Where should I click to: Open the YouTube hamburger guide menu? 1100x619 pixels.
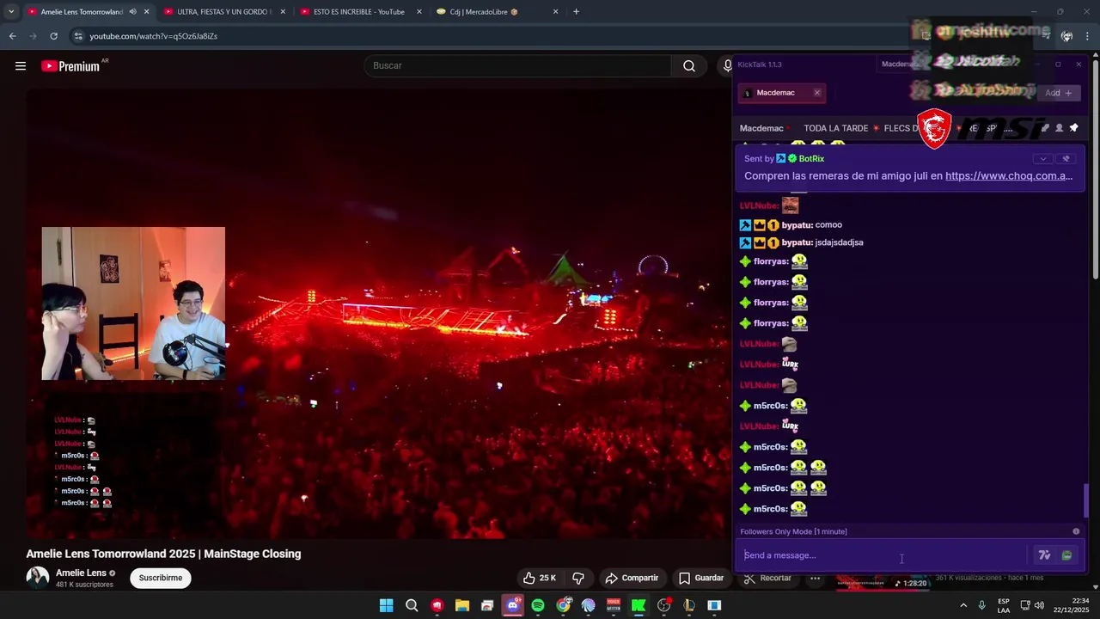(21, 66)
